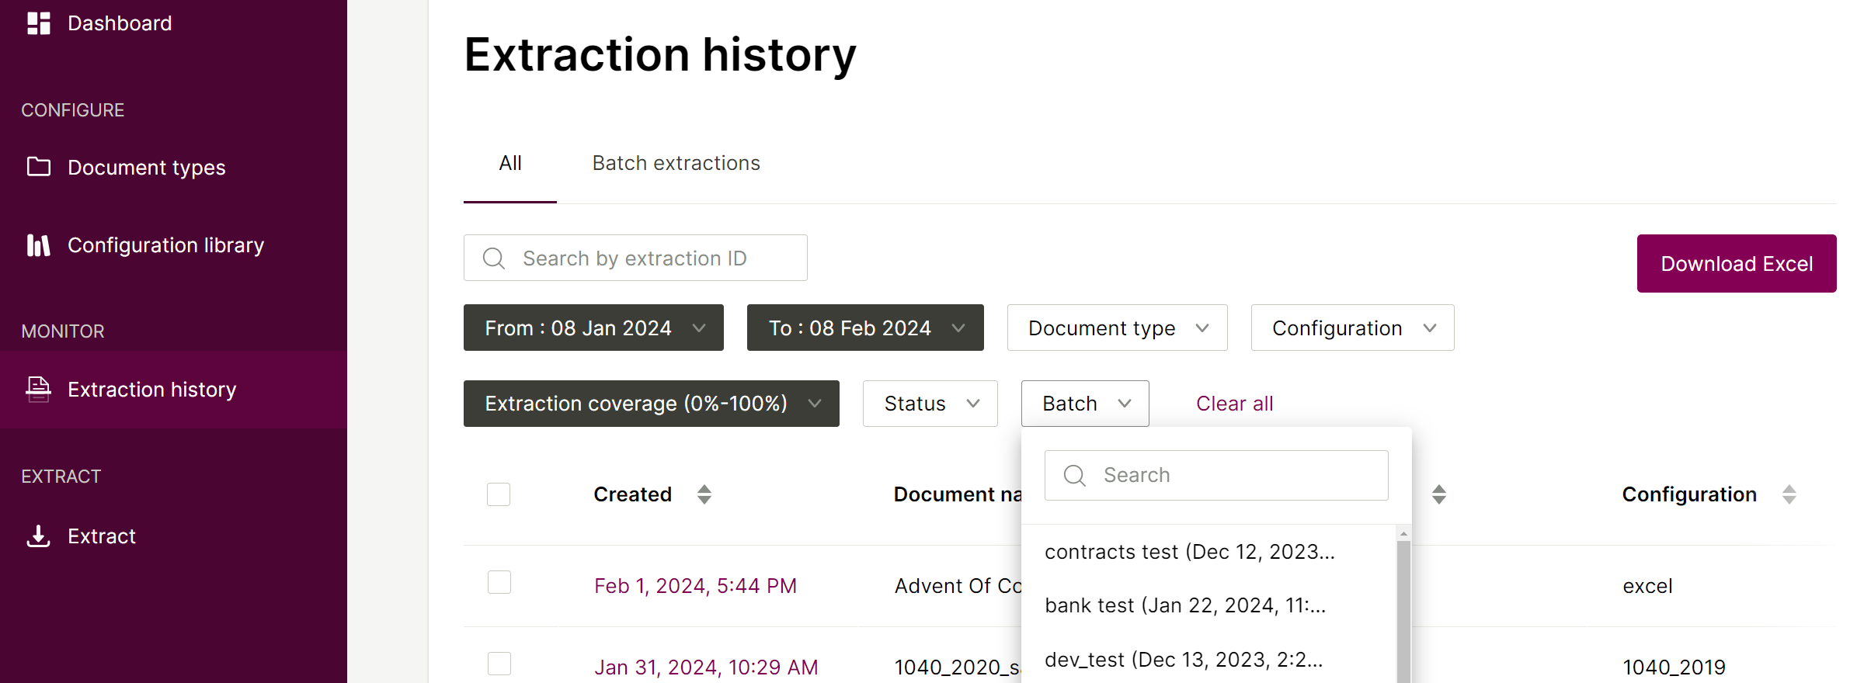
Task: Switch to the Batch extractions tab
Action: coord(676,163)
